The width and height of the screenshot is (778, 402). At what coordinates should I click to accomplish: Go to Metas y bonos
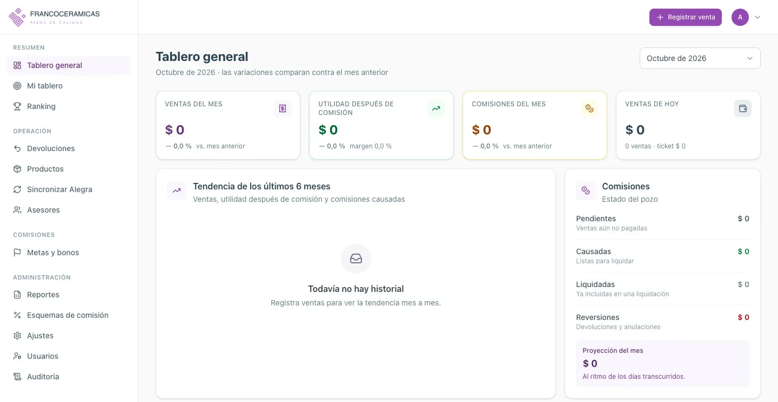pos(69,253)
